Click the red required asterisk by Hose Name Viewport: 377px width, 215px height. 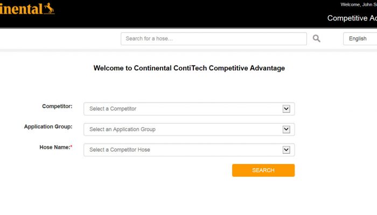tap(71, 147)
